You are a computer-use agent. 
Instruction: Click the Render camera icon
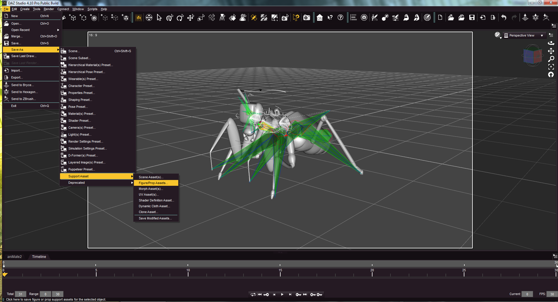click(x=306, y=18)
